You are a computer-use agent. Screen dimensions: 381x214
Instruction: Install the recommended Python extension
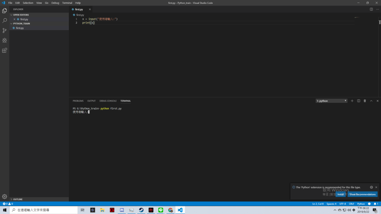coord(341,194)
